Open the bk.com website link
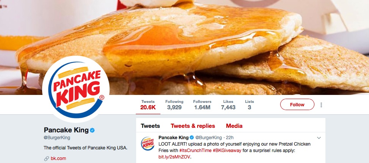 coord(58,158)
